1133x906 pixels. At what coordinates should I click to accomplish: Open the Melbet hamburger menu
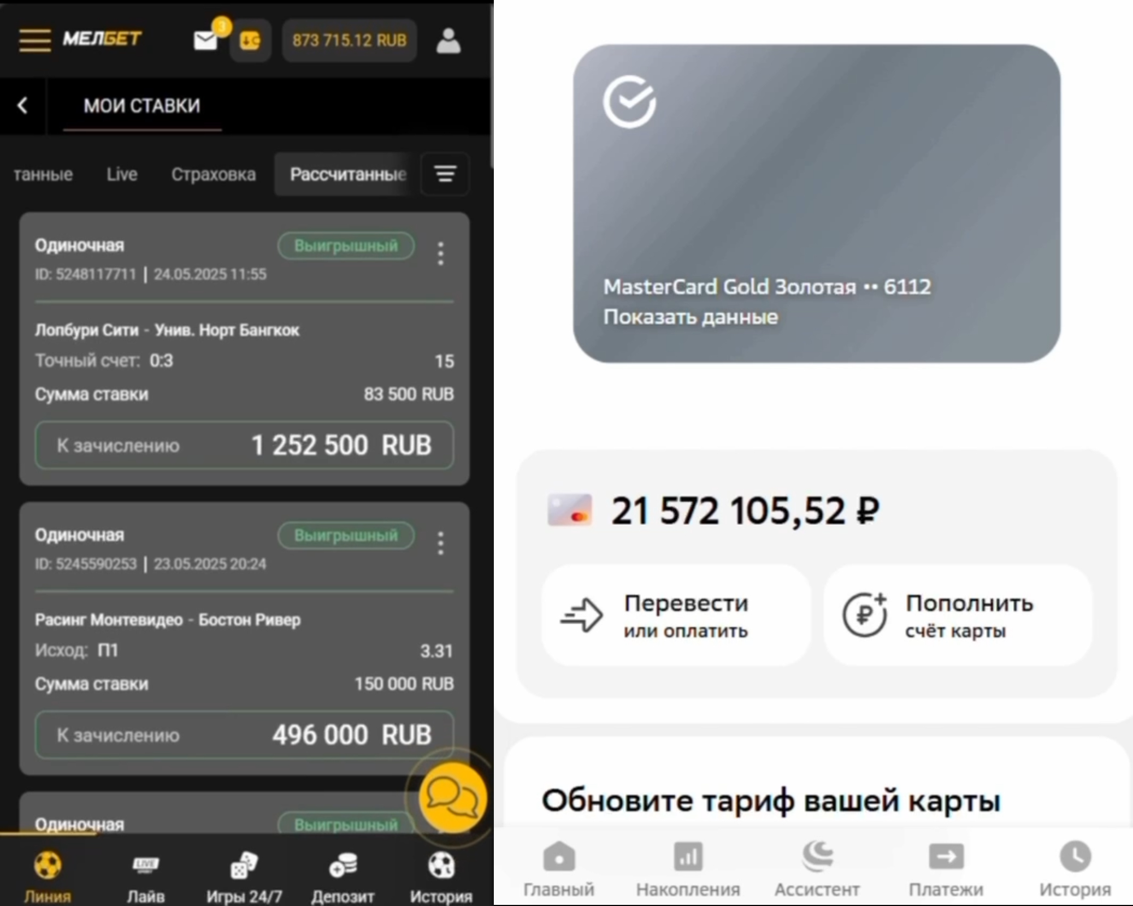35,40
